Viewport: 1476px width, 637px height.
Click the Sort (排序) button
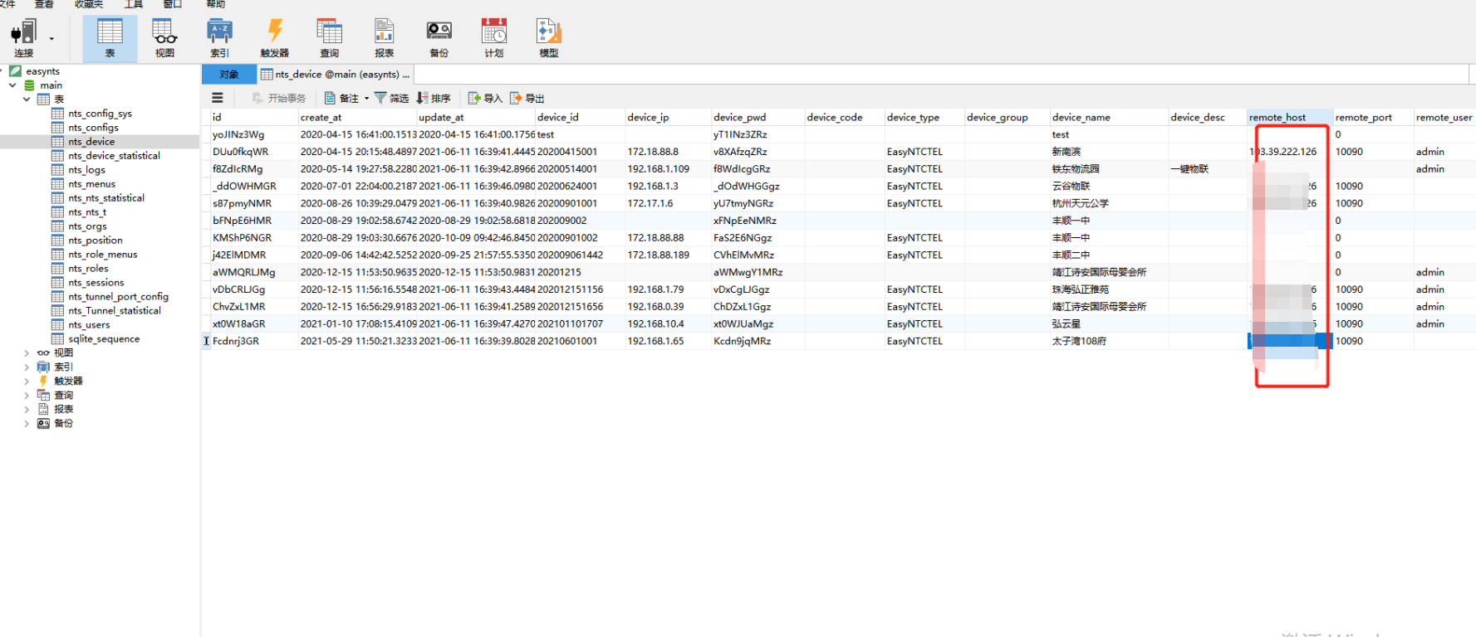433,98
